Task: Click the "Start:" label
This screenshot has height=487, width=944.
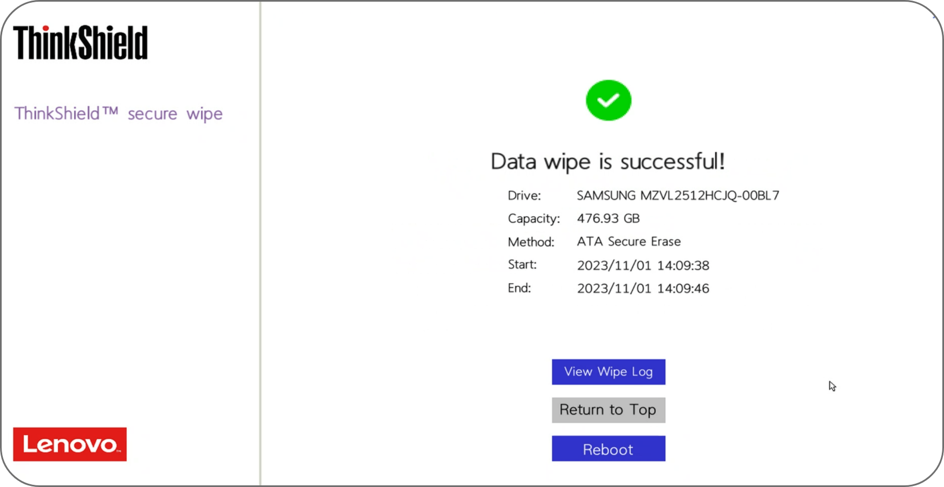Action: (x=522, y=265)
